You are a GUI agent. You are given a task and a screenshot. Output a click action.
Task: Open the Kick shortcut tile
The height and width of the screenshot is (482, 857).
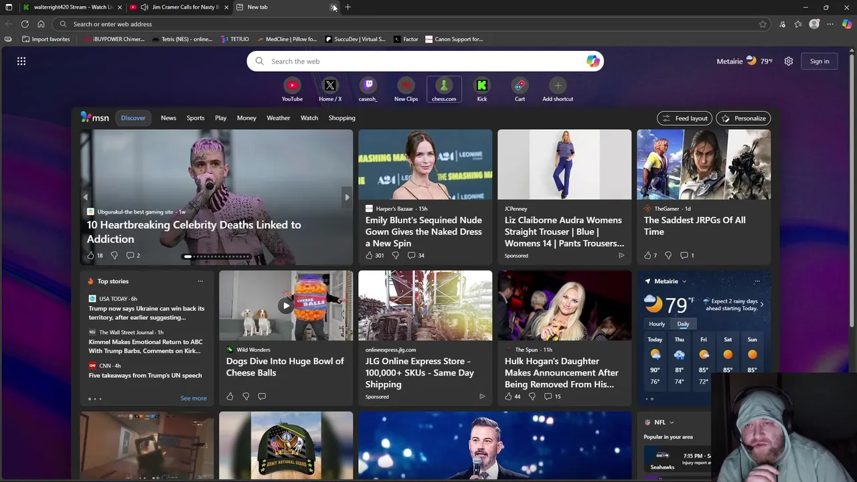(x=482, y=90)
